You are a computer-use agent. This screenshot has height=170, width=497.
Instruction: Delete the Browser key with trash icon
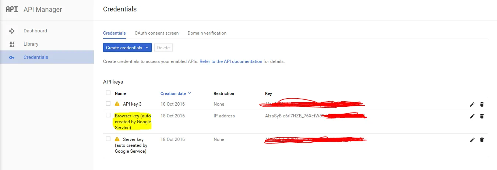tap(482, 116)
